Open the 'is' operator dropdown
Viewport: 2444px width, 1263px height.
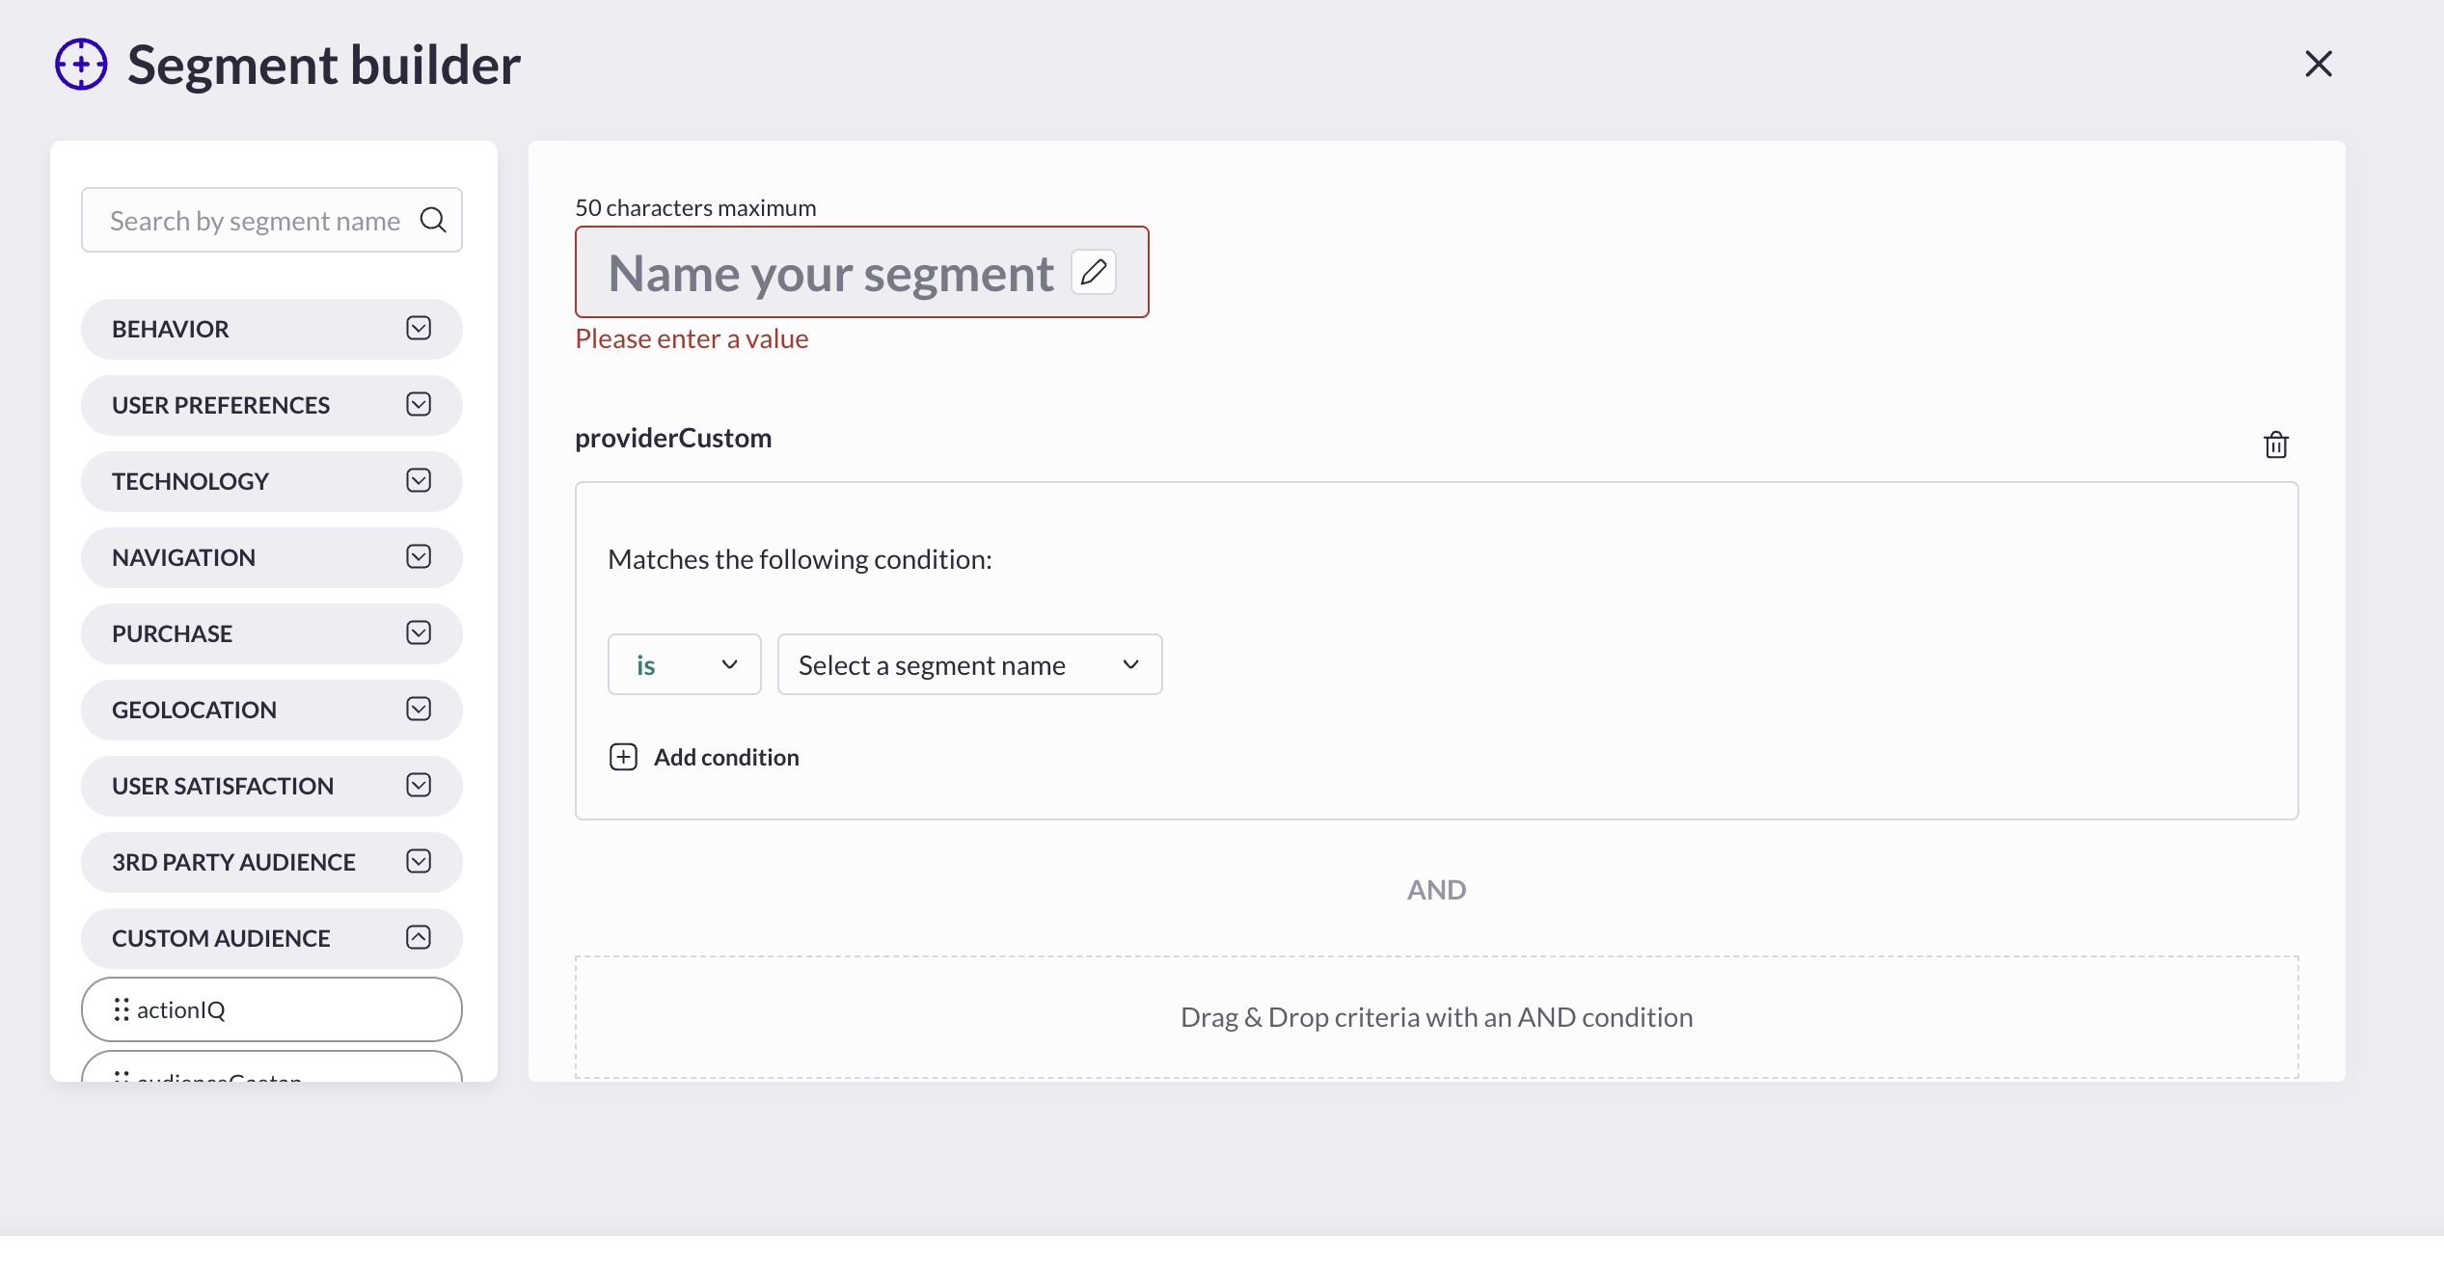coord(684,664)
